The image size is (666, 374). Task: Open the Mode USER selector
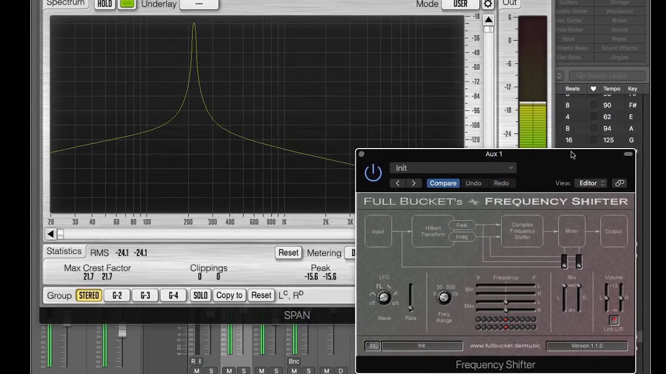(460, 4)
